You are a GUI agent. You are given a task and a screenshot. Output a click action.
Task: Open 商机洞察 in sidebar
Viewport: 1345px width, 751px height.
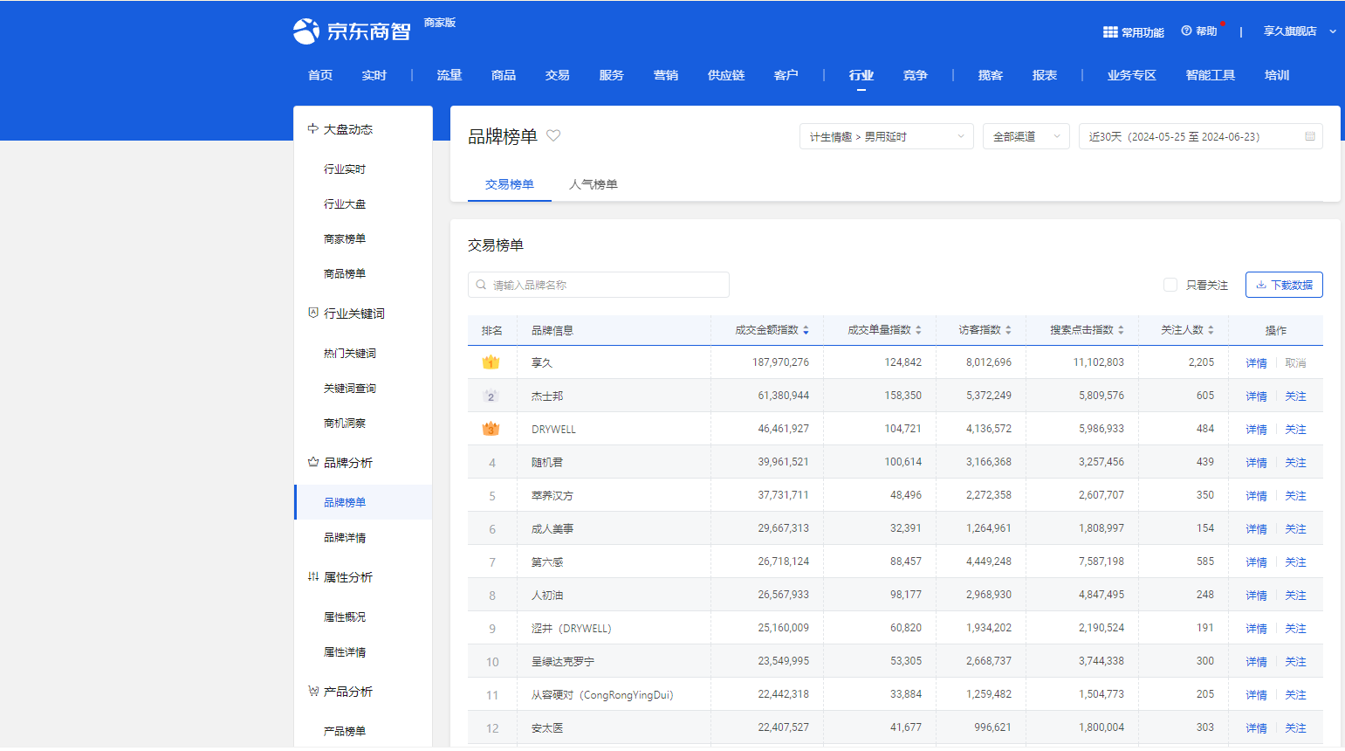345,424
